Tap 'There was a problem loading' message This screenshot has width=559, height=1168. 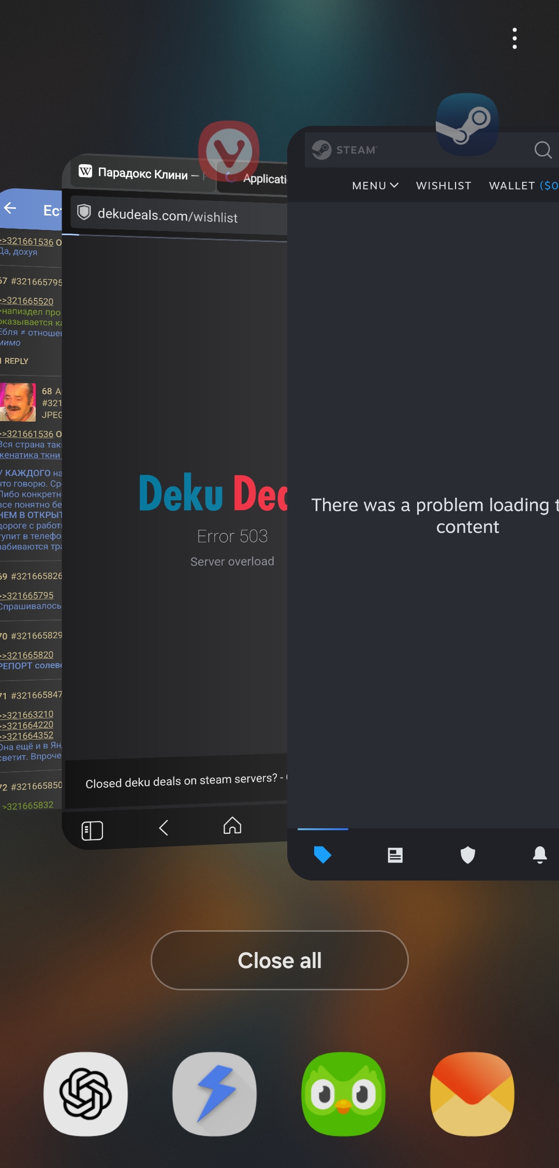coord(435,516)
